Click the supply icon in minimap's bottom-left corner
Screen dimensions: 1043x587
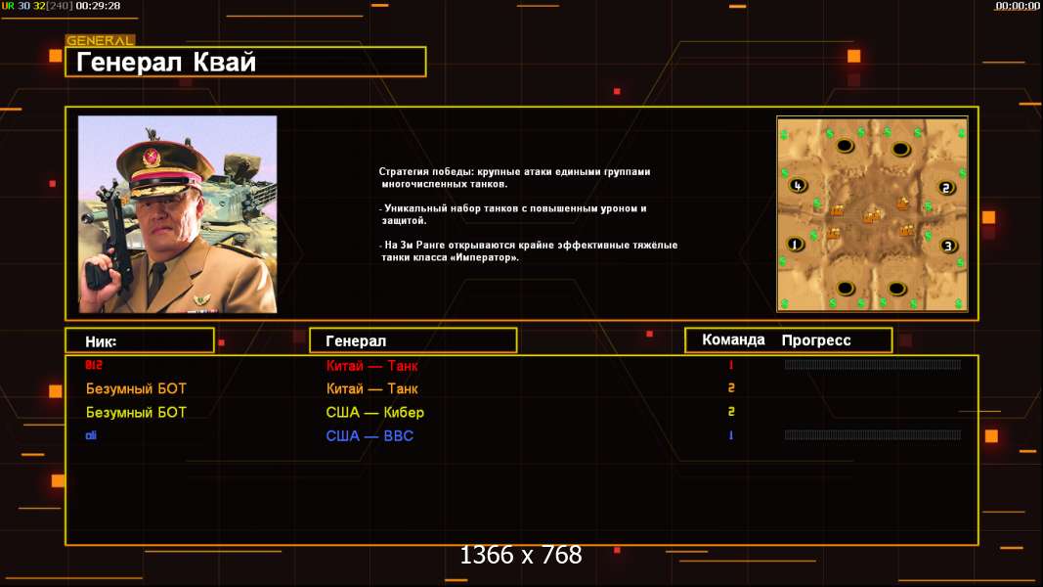[x=785, y=303]
